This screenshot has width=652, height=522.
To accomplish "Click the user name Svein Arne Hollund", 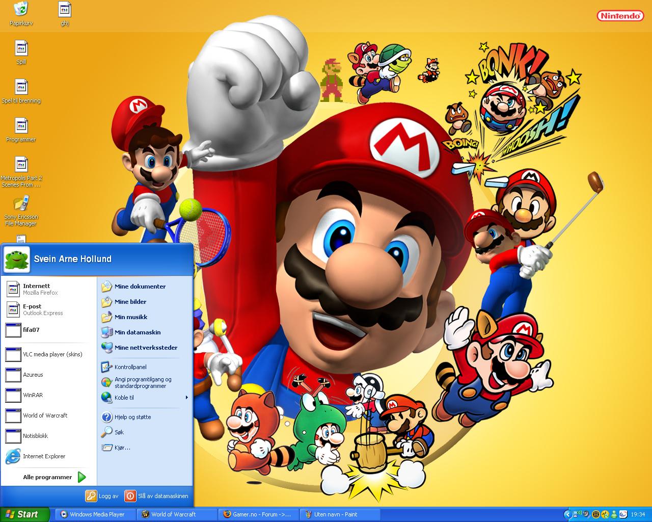I will (73, 259).
